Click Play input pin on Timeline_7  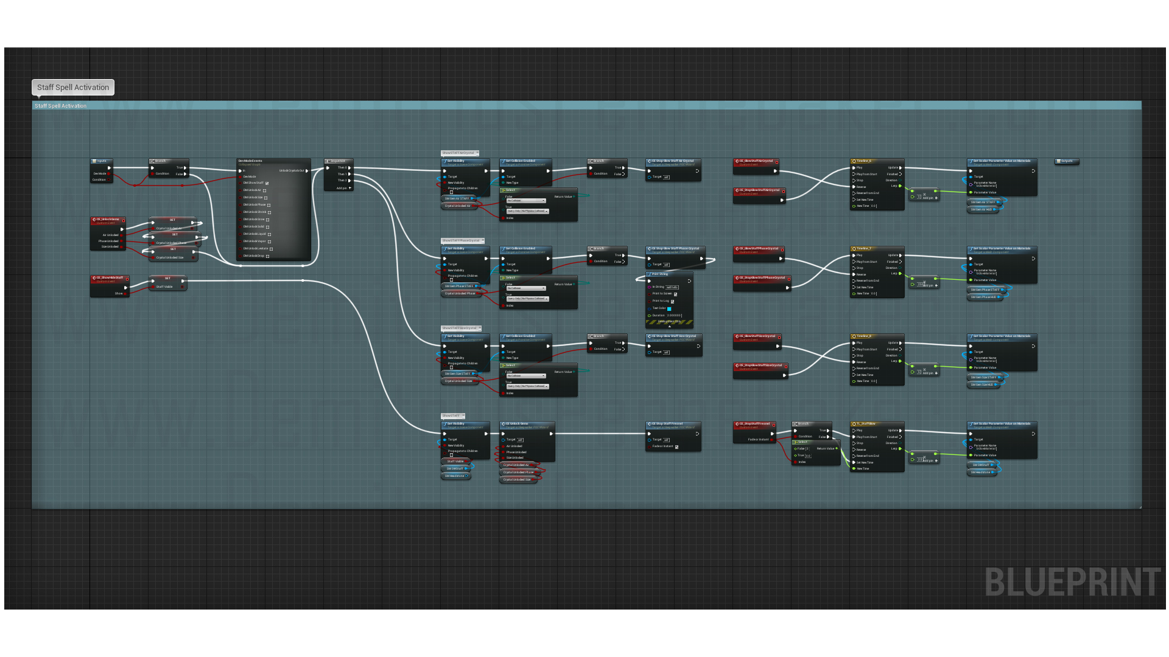[x=854, y=255]
